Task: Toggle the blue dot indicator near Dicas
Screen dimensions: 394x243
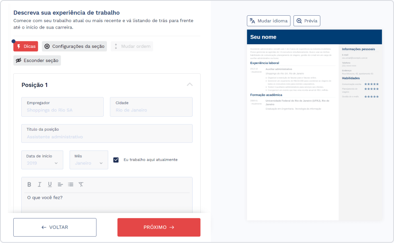Action: pos(13,41)
